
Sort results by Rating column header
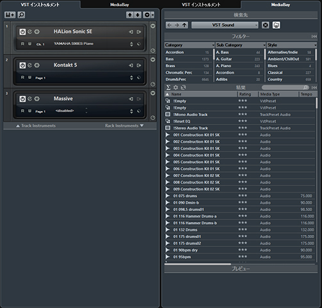tap(248, 94)
